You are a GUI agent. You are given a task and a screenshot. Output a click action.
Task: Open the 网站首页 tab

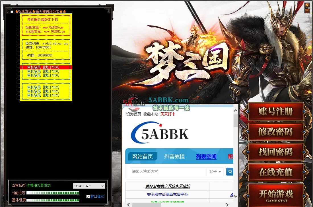coord(143,157)
